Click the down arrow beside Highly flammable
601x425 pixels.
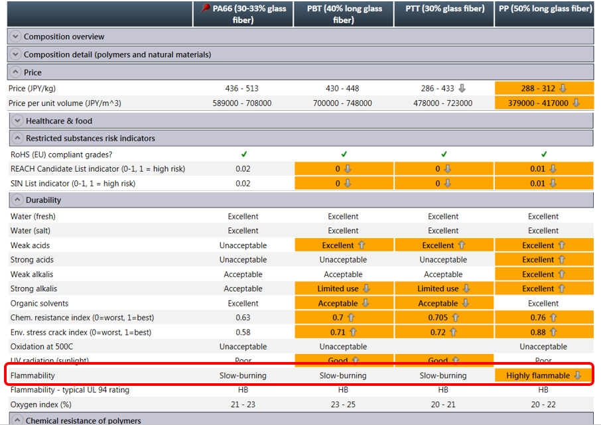(578, 375)
